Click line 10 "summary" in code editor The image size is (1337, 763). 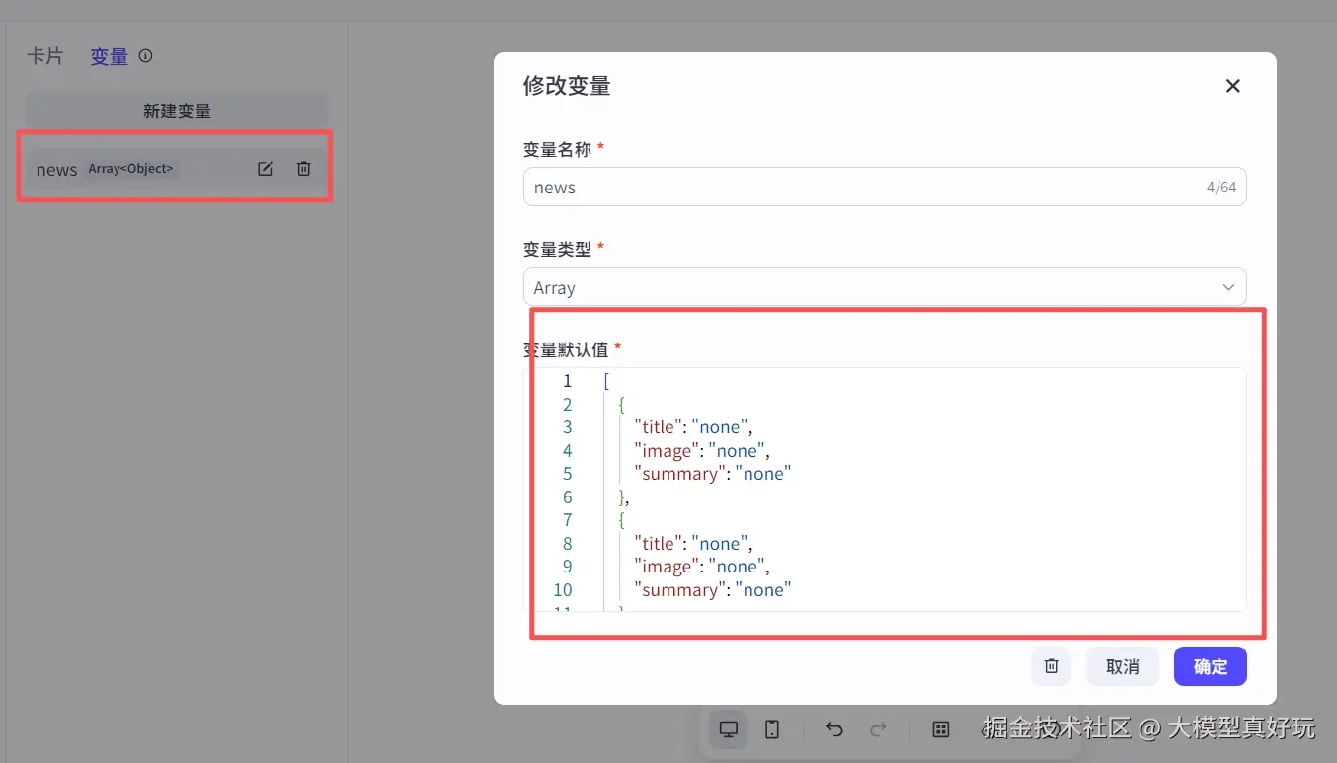click(681, 590)
